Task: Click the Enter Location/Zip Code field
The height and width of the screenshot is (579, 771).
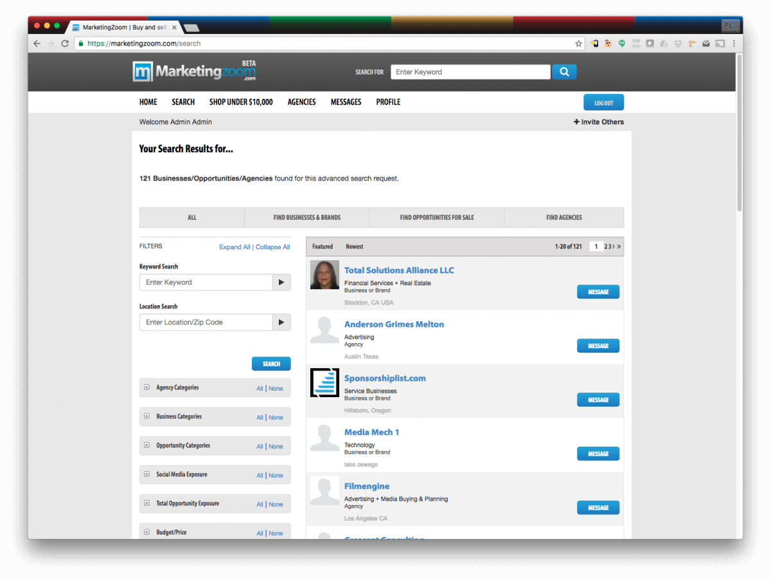Action: click(206, 323)
